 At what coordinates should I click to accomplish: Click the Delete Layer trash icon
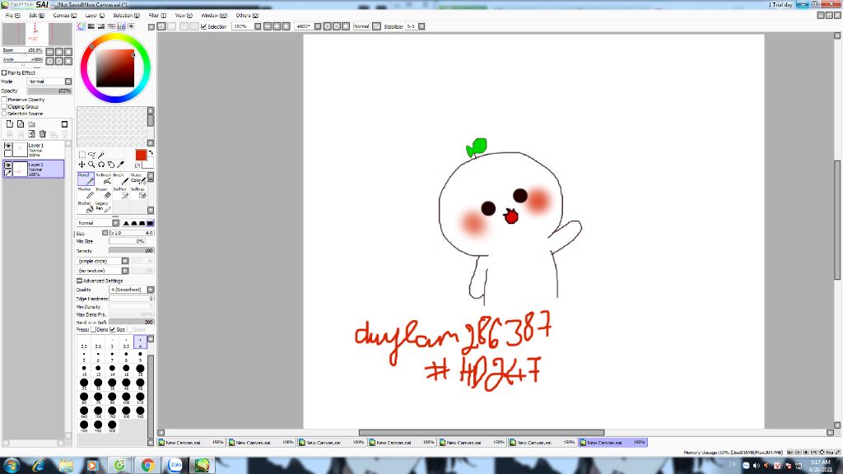pos(42,133)
